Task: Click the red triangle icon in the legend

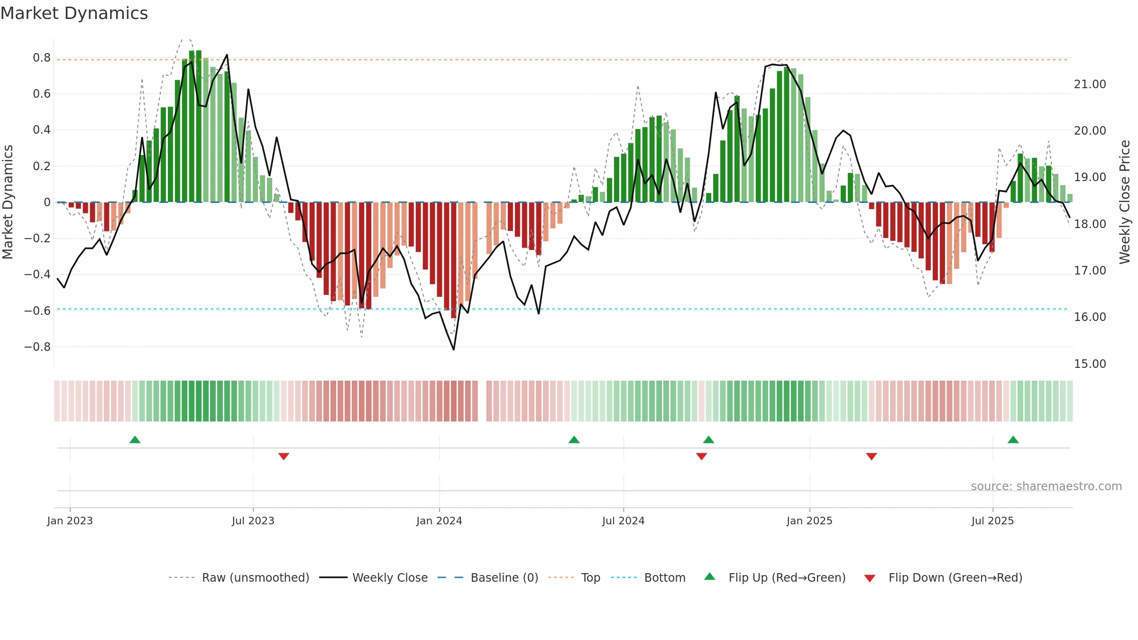Action: [x=870, y=578]
